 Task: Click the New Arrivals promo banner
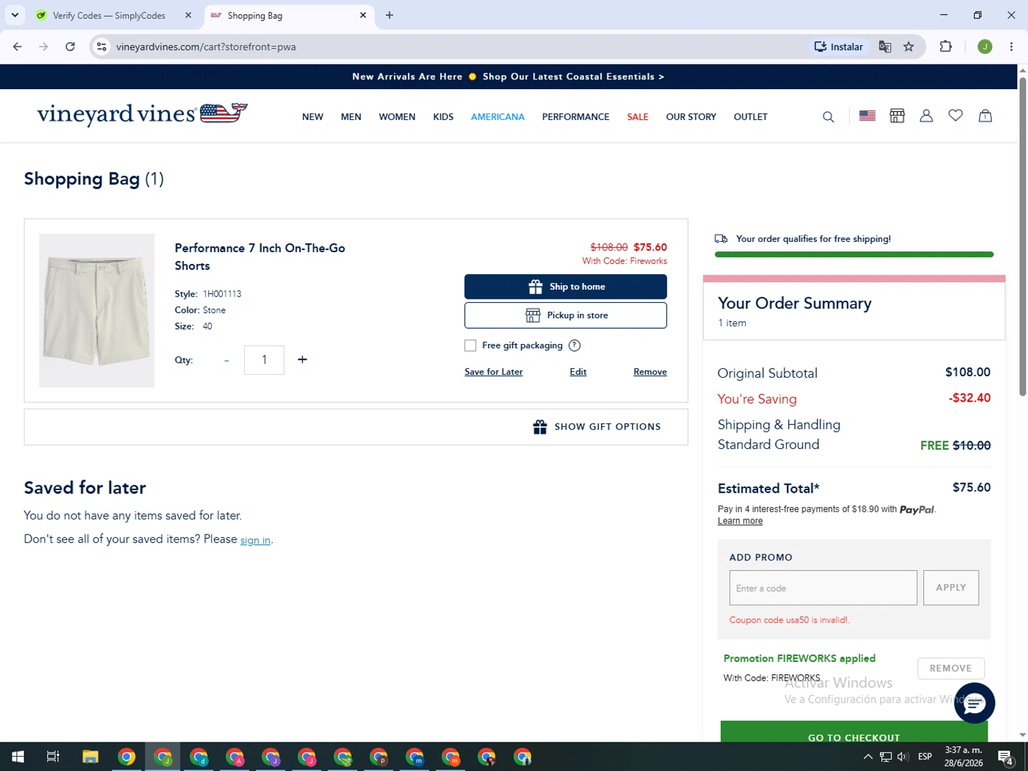tap(508, 77)
